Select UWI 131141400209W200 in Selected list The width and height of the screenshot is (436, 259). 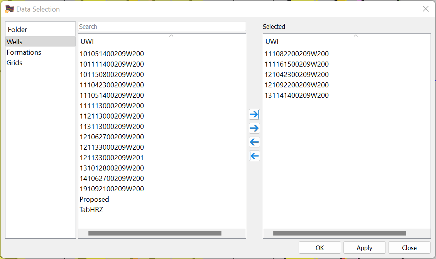(296, 95)
